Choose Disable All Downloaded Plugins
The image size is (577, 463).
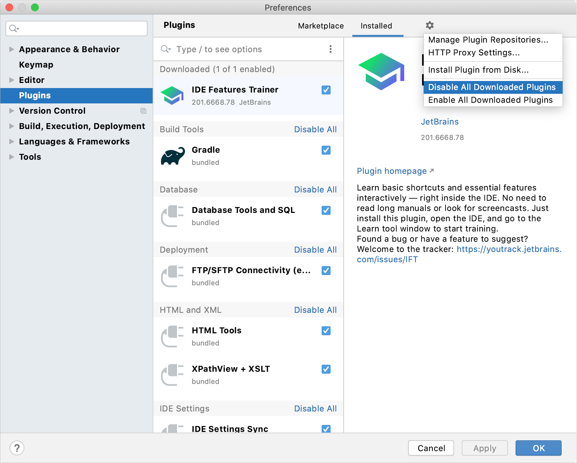tap(493, 87)
